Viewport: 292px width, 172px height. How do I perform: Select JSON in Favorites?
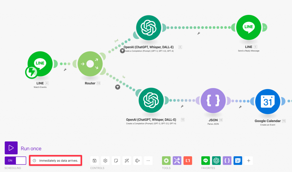pyautogui.click(x=227, y=161)
